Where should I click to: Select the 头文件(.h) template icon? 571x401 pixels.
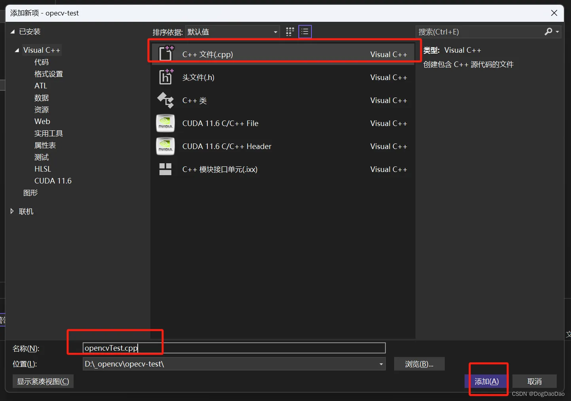[x=166, y=76]
